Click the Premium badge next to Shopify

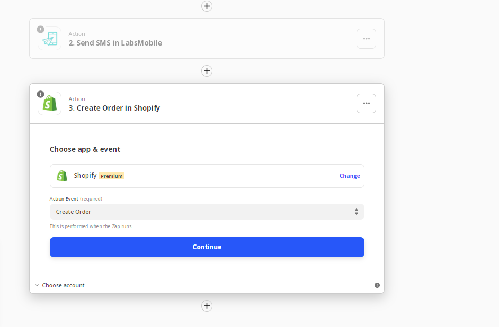[x=111, y=176]
